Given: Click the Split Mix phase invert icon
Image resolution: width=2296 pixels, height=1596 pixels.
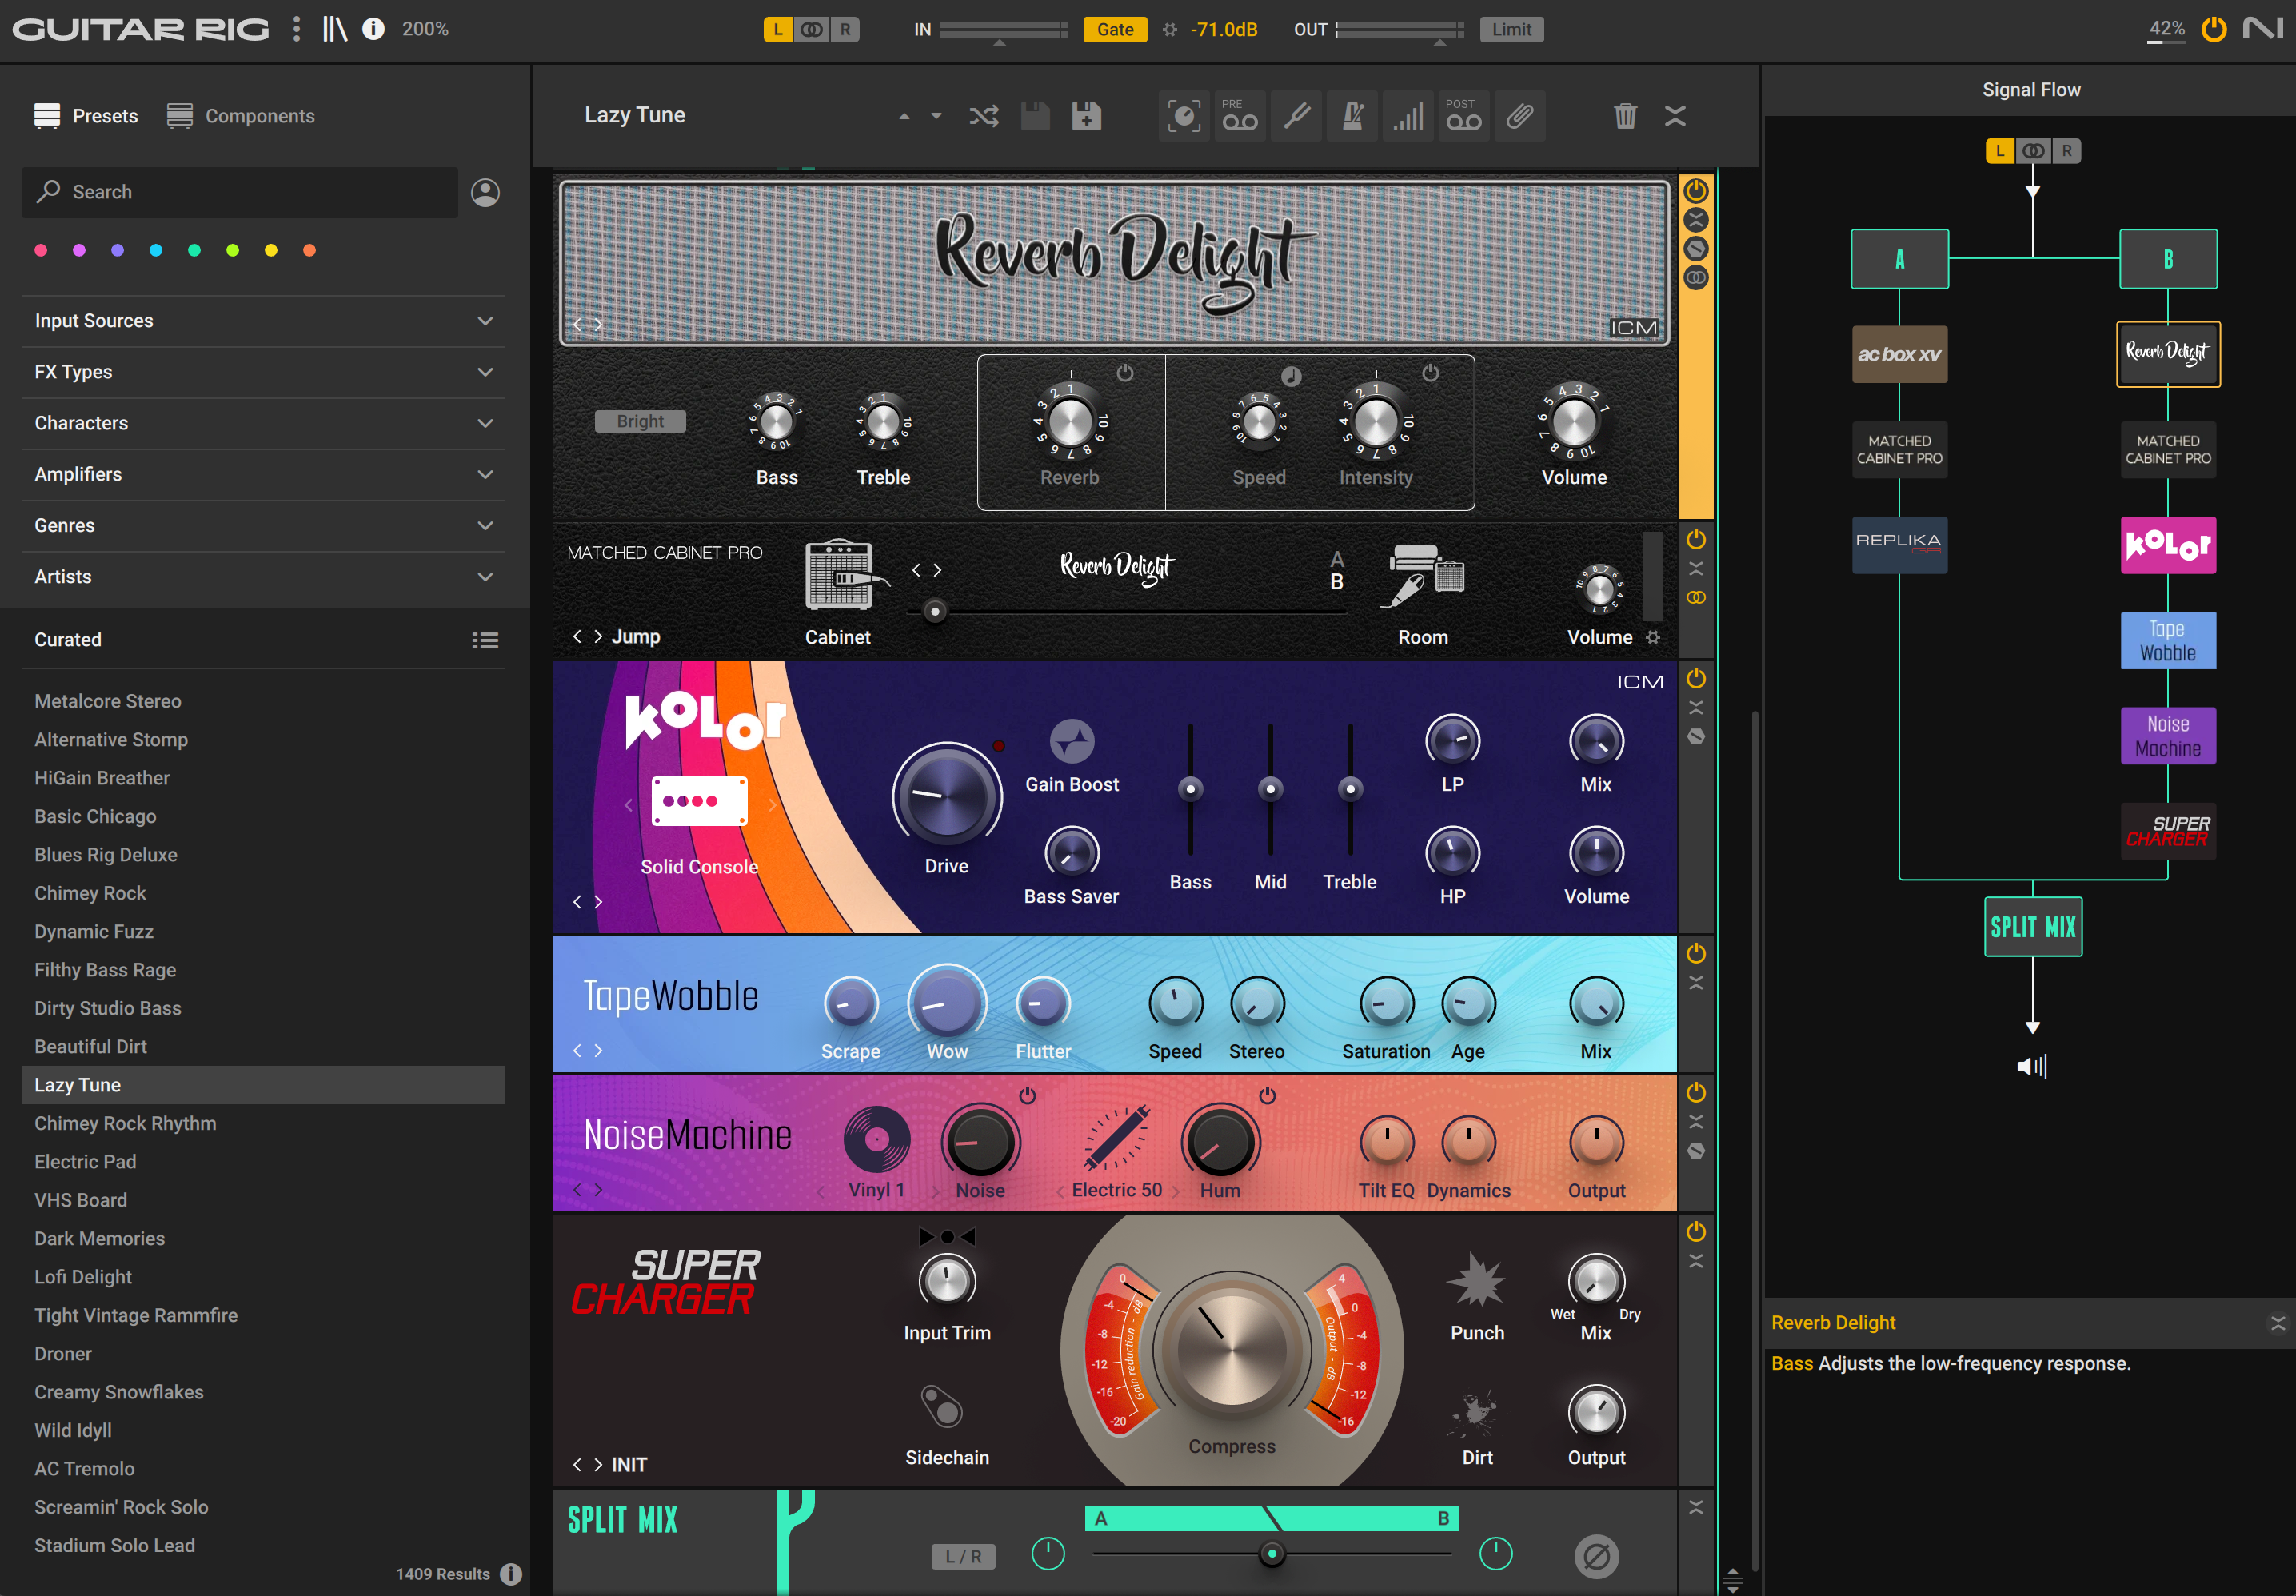Looking at the screenshot, I should point(1596,1556).
